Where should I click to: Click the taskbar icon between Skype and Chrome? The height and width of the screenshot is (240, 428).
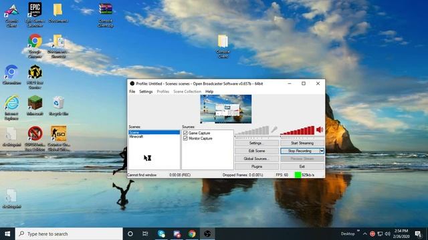click(x=177, y=234)
